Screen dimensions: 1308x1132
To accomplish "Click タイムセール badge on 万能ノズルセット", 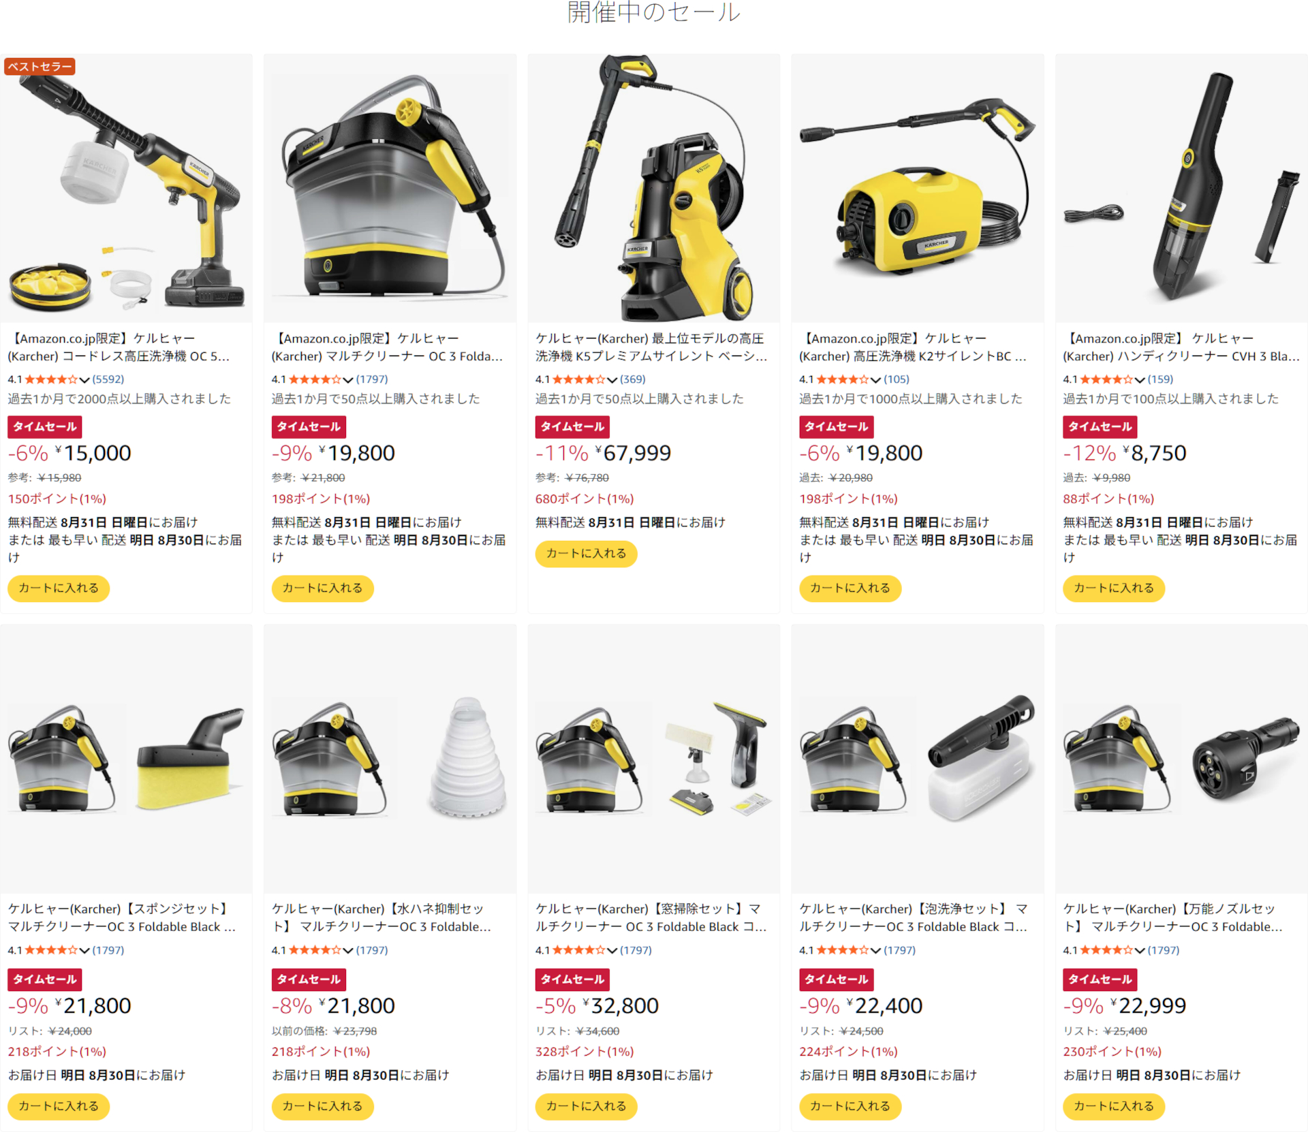I will [1100, 979].
